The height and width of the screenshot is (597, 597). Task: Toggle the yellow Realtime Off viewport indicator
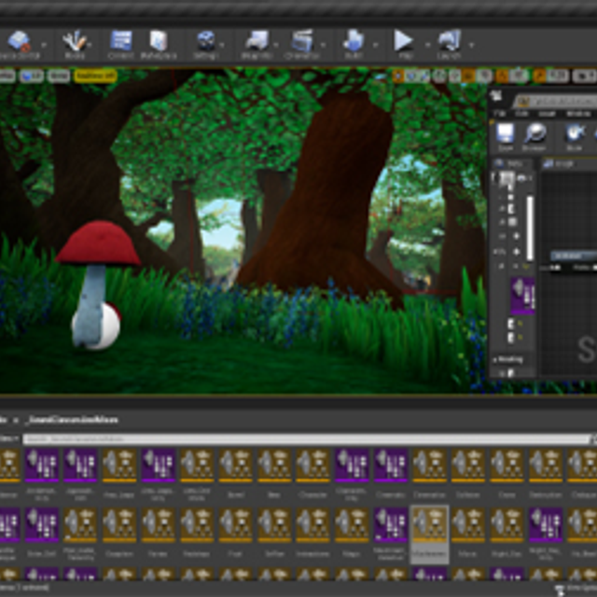pyautogui.click(x=95, y=76)
